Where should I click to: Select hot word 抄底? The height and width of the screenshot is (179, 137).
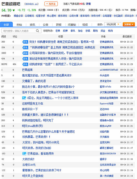[x=88, y=31]
